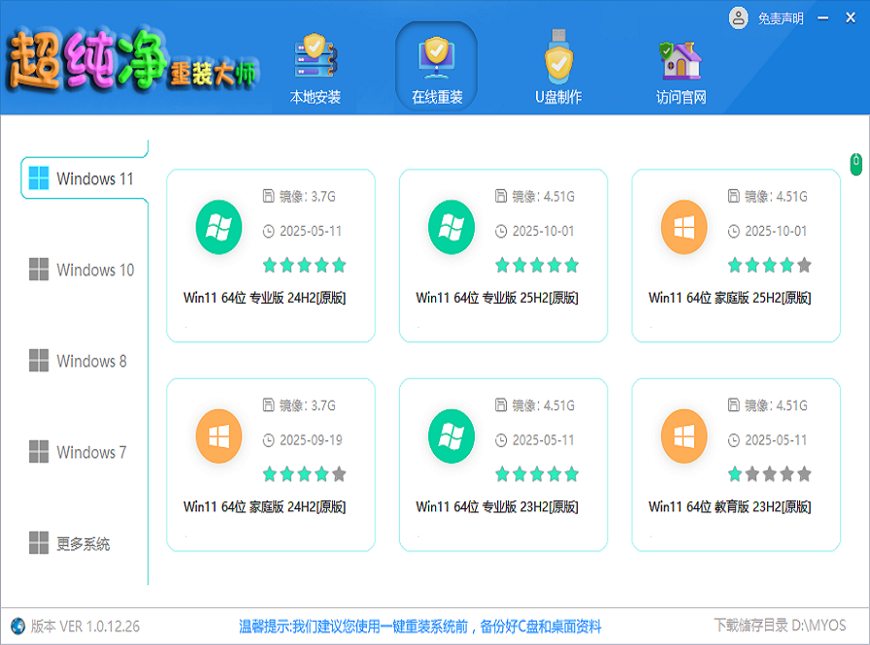
Task: Open the 免责声明 disclaimer link
Action: (x=780, y=18)
